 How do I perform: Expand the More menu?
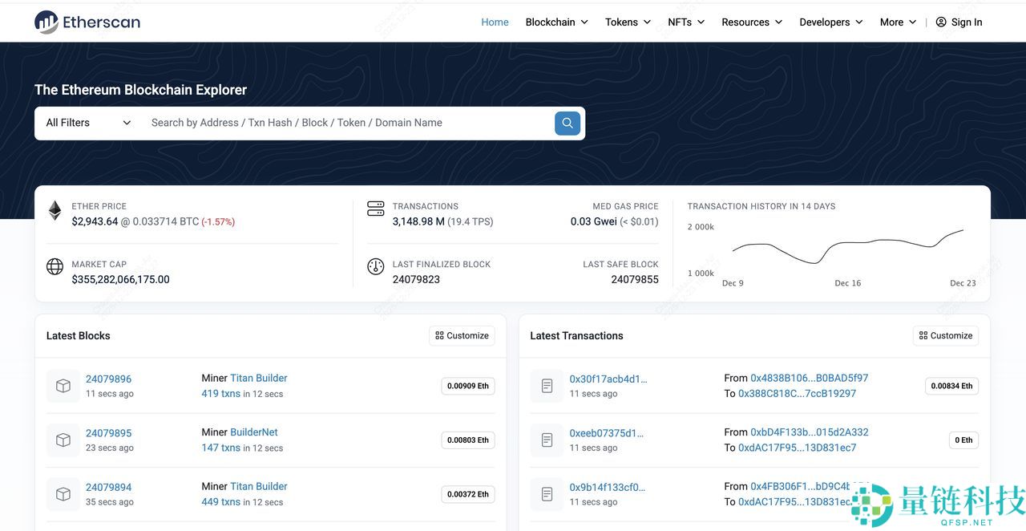pyautogui.click(x=898, y=22)
